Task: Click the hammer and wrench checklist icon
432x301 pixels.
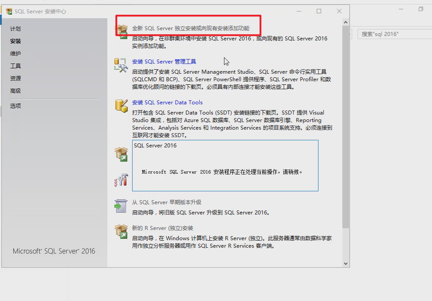Action: coord(121,180)
